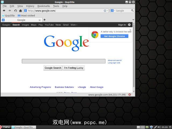Screen dimensions: 172x129
Task: Open Language tools link
Action: point(114,63)
